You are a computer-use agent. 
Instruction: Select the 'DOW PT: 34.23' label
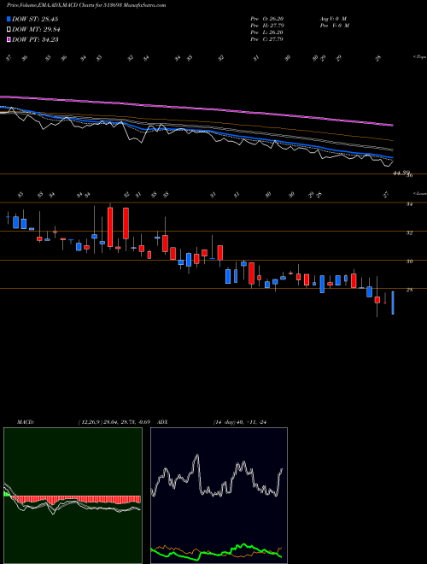(x=35, y=40)
